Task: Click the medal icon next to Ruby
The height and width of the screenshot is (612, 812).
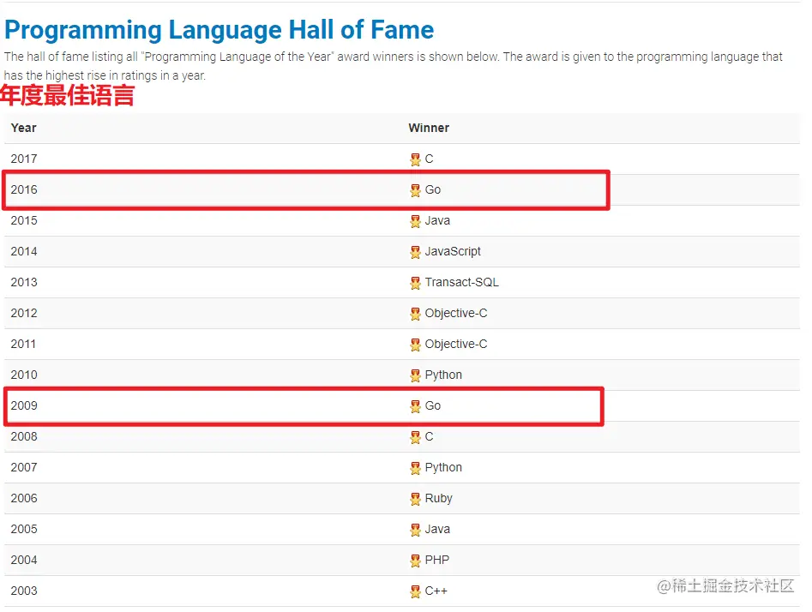Action: [415, 499]
